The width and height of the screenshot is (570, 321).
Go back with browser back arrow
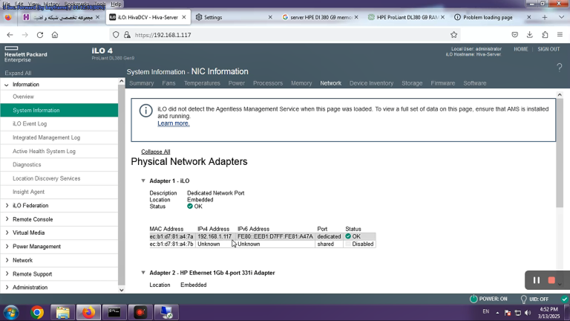pos(10,35)
